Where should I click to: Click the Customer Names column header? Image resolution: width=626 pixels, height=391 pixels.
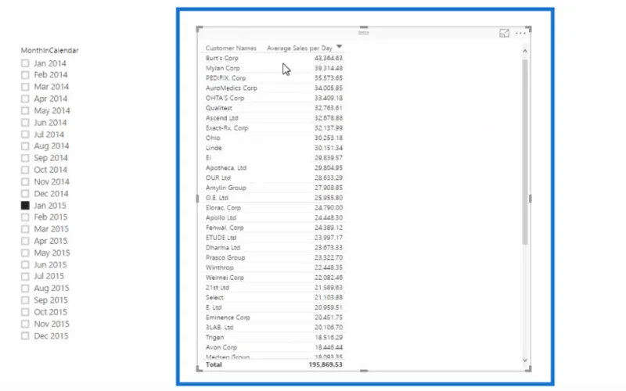231,48
